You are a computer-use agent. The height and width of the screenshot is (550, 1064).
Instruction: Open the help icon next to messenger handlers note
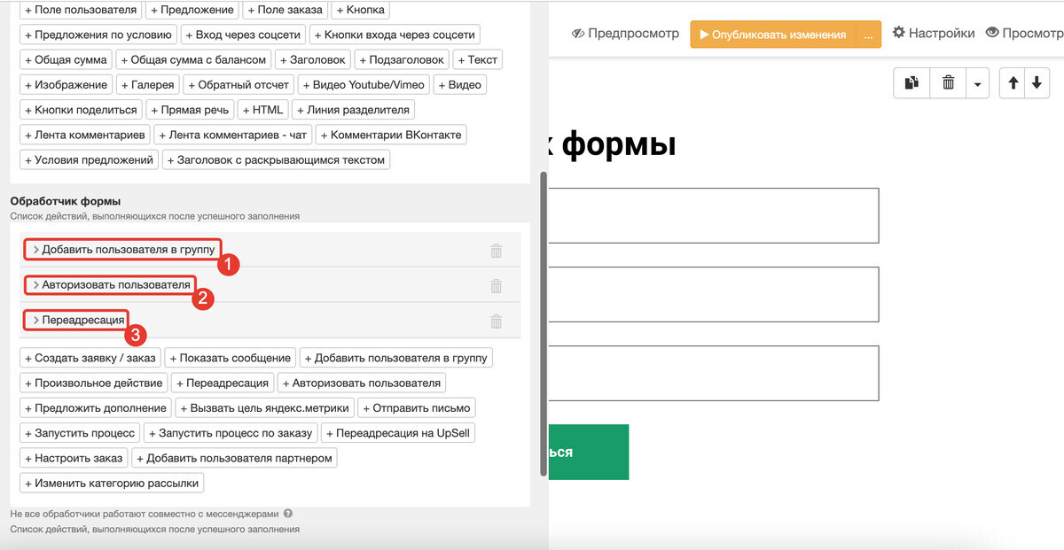(x=288, y=514)
